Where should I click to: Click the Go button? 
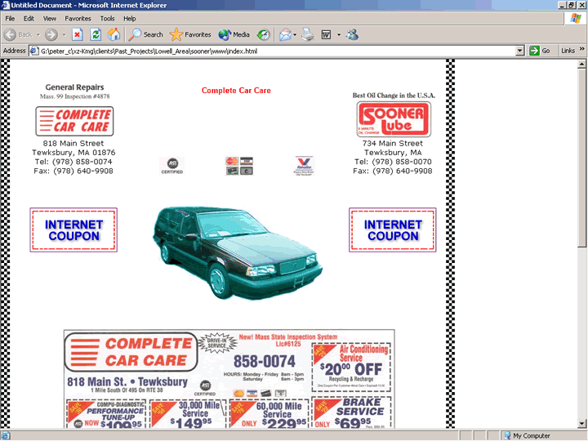[x=540, y=51]
